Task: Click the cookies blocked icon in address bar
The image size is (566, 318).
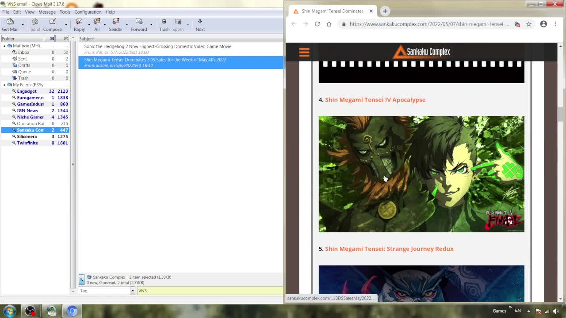Action: (517, 24)
